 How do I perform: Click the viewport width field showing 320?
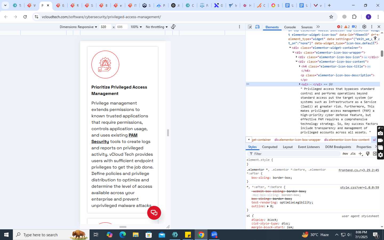(x=105, y=27)
